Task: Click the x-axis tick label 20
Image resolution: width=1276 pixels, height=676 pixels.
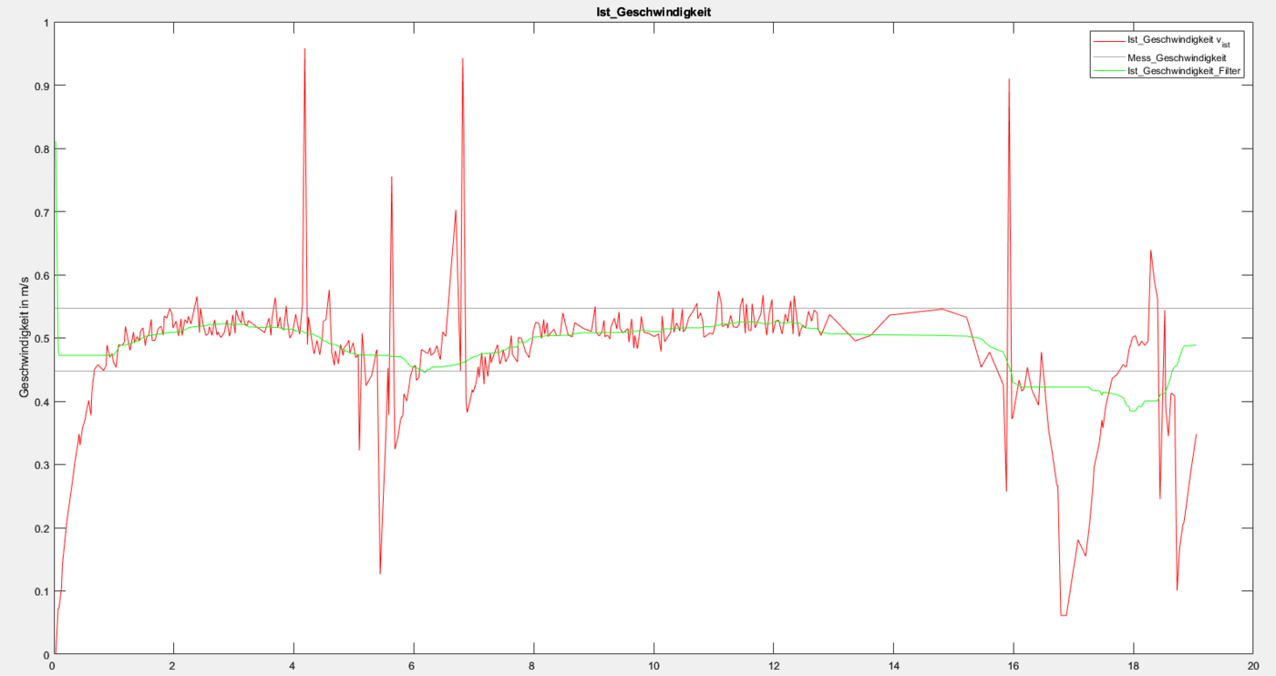Action: [x=1253, y=666]
